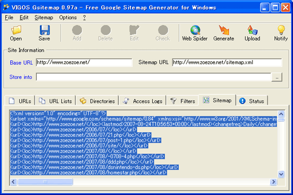Click the dsnintendo-ds.php URL line
The width and height of the screenshot is (293, 195).
pos(94,167)
